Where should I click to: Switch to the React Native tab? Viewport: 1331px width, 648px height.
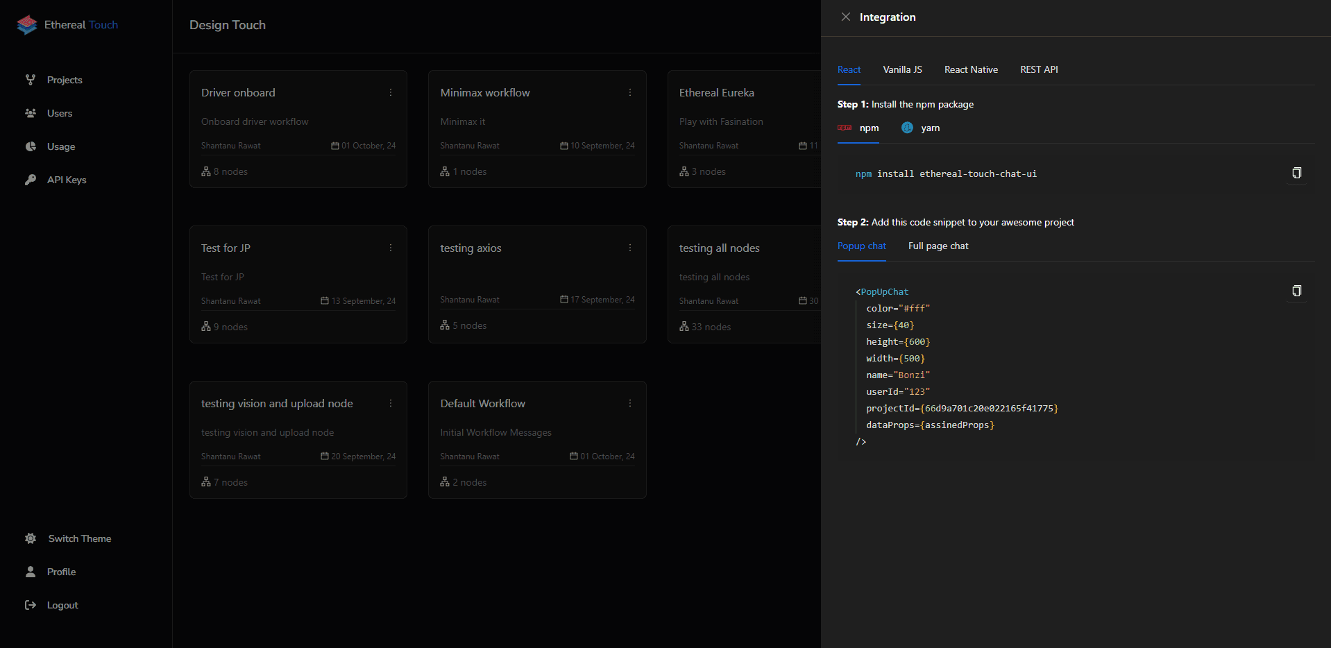pyautogui.click(x=971, y=69)
